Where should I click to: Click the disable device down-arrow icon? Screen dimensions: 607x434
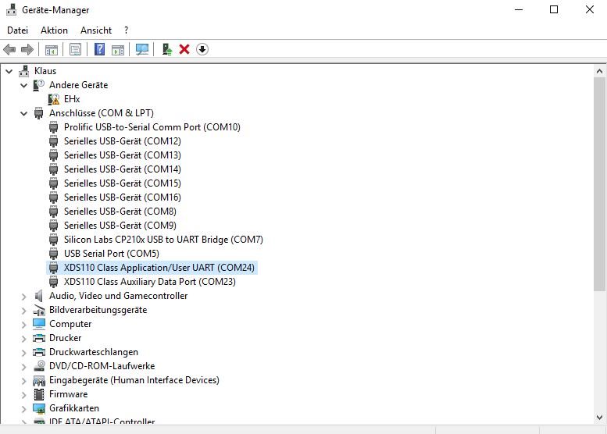pyautogui.click(x=202, y=49)
